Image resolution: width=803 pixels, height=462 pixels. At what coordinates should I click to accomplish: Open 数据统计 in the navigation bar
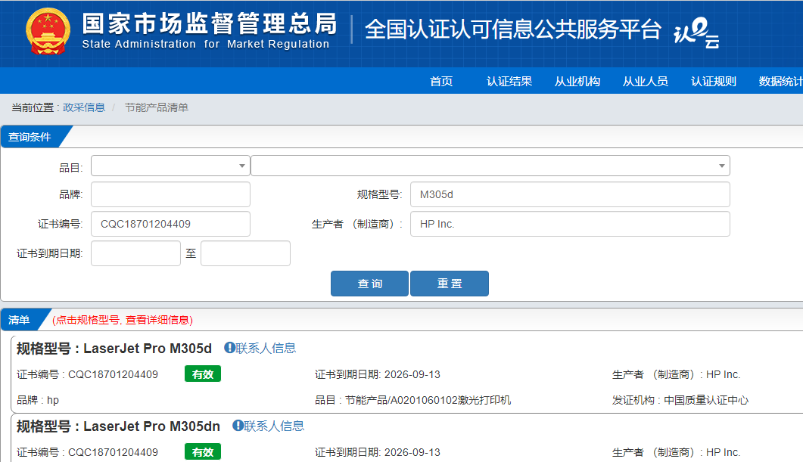(x=780, y=82)
